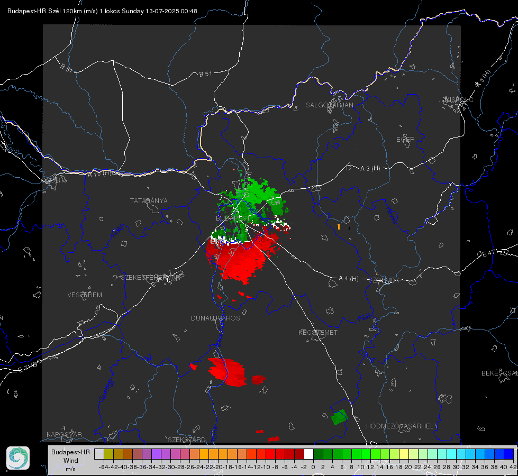Click the SZEKSZARD city label
The width and height of the screenshot is (518, 476).
(187, 440)
